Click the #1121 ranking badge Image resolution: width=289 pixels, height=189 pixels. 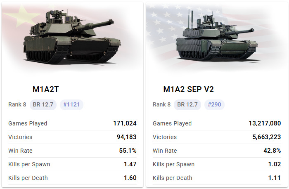click(x=71, y=104)
